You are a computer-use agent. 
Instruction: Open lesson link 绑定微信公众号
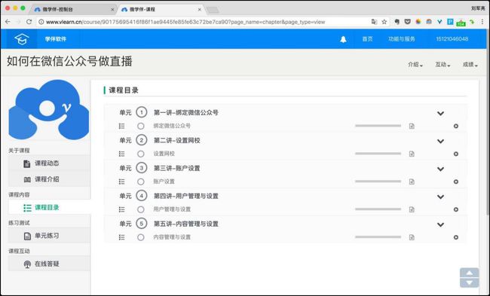[172, 126]
